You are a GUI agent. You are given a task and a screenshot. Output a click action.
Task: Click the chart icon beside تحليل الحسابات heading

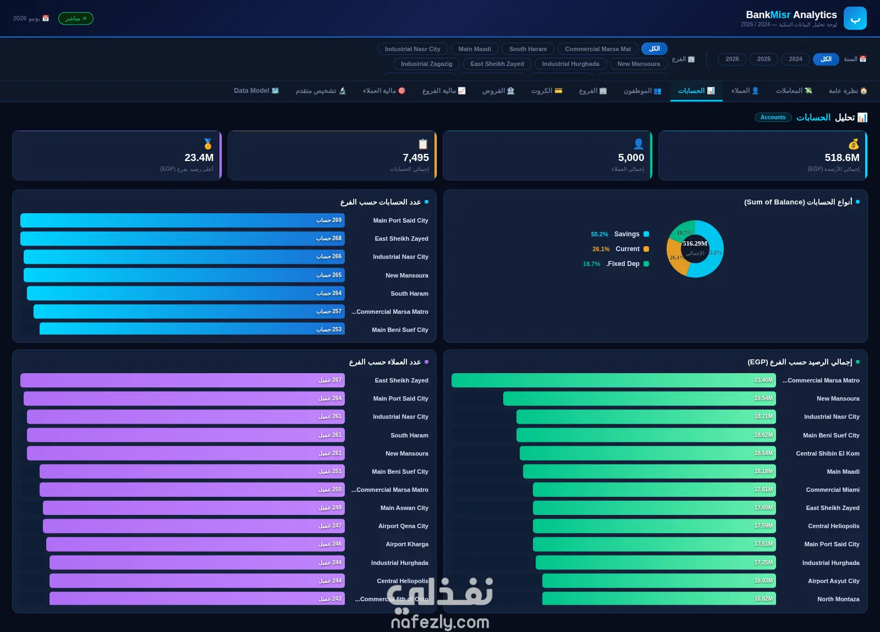pyautogui.click(x=862, y=118)
